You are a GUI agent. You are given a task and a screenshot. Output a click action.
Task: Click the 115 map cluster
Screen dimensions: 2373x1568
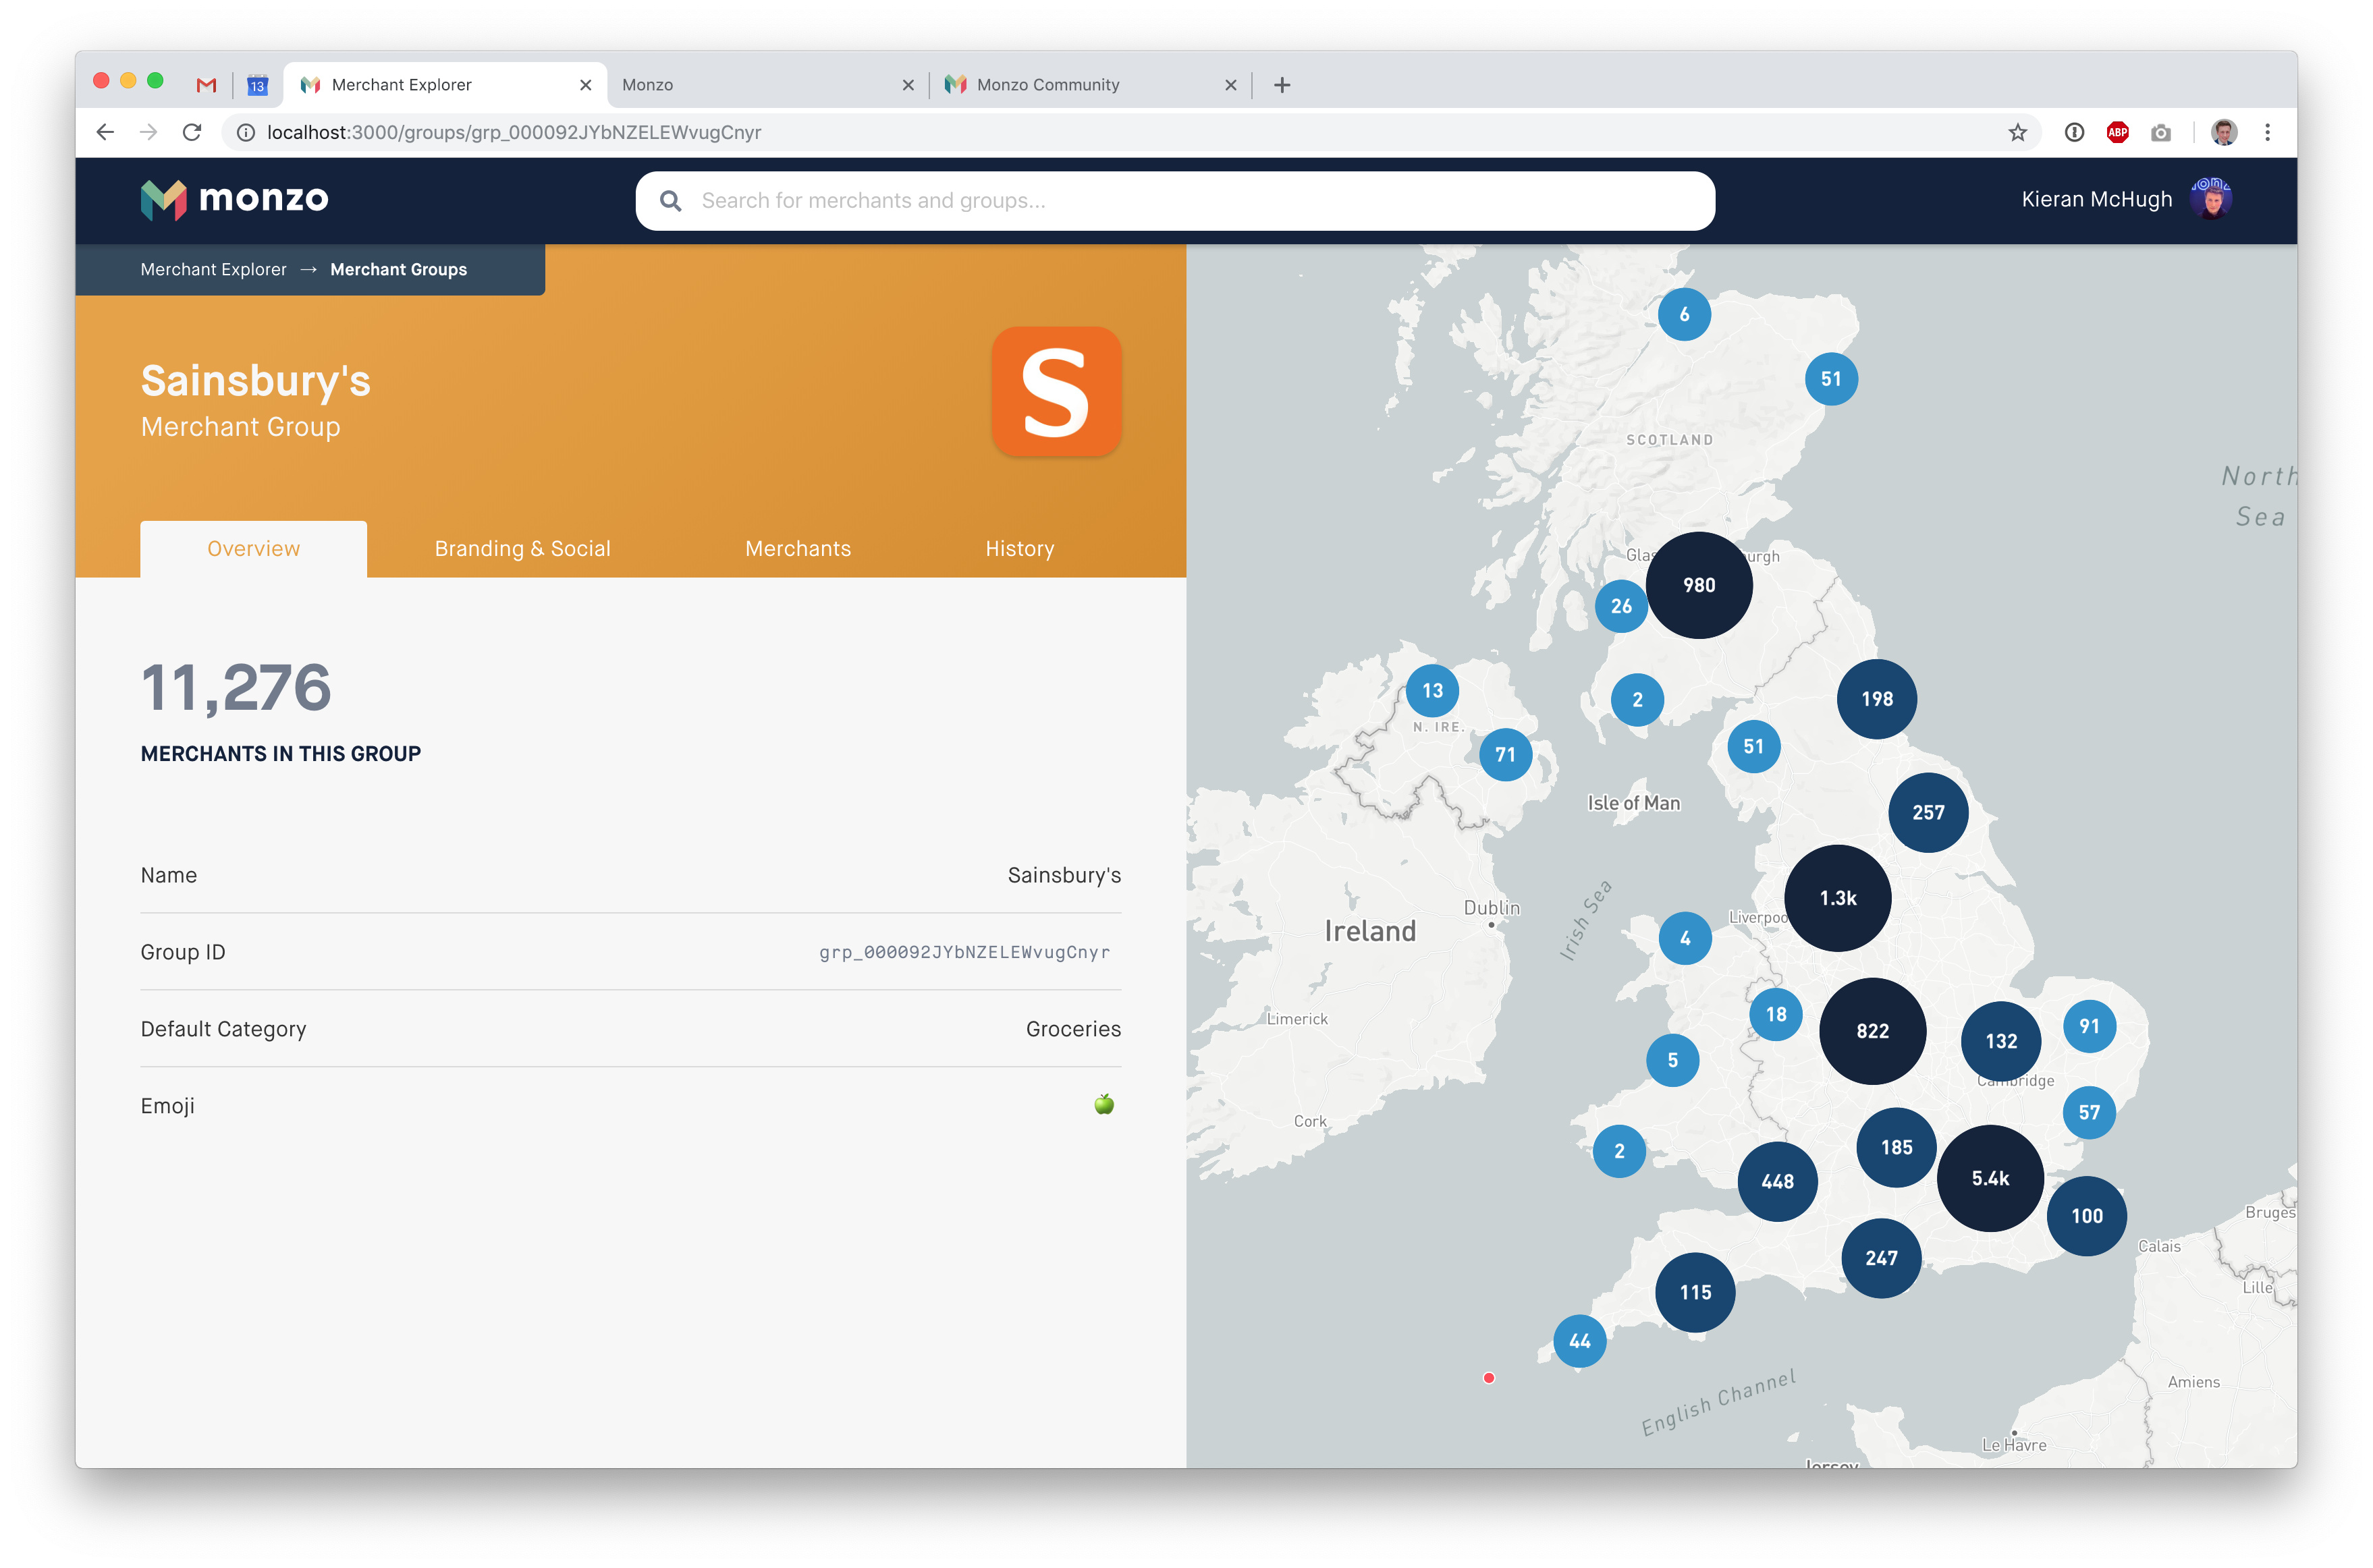1695,1292
